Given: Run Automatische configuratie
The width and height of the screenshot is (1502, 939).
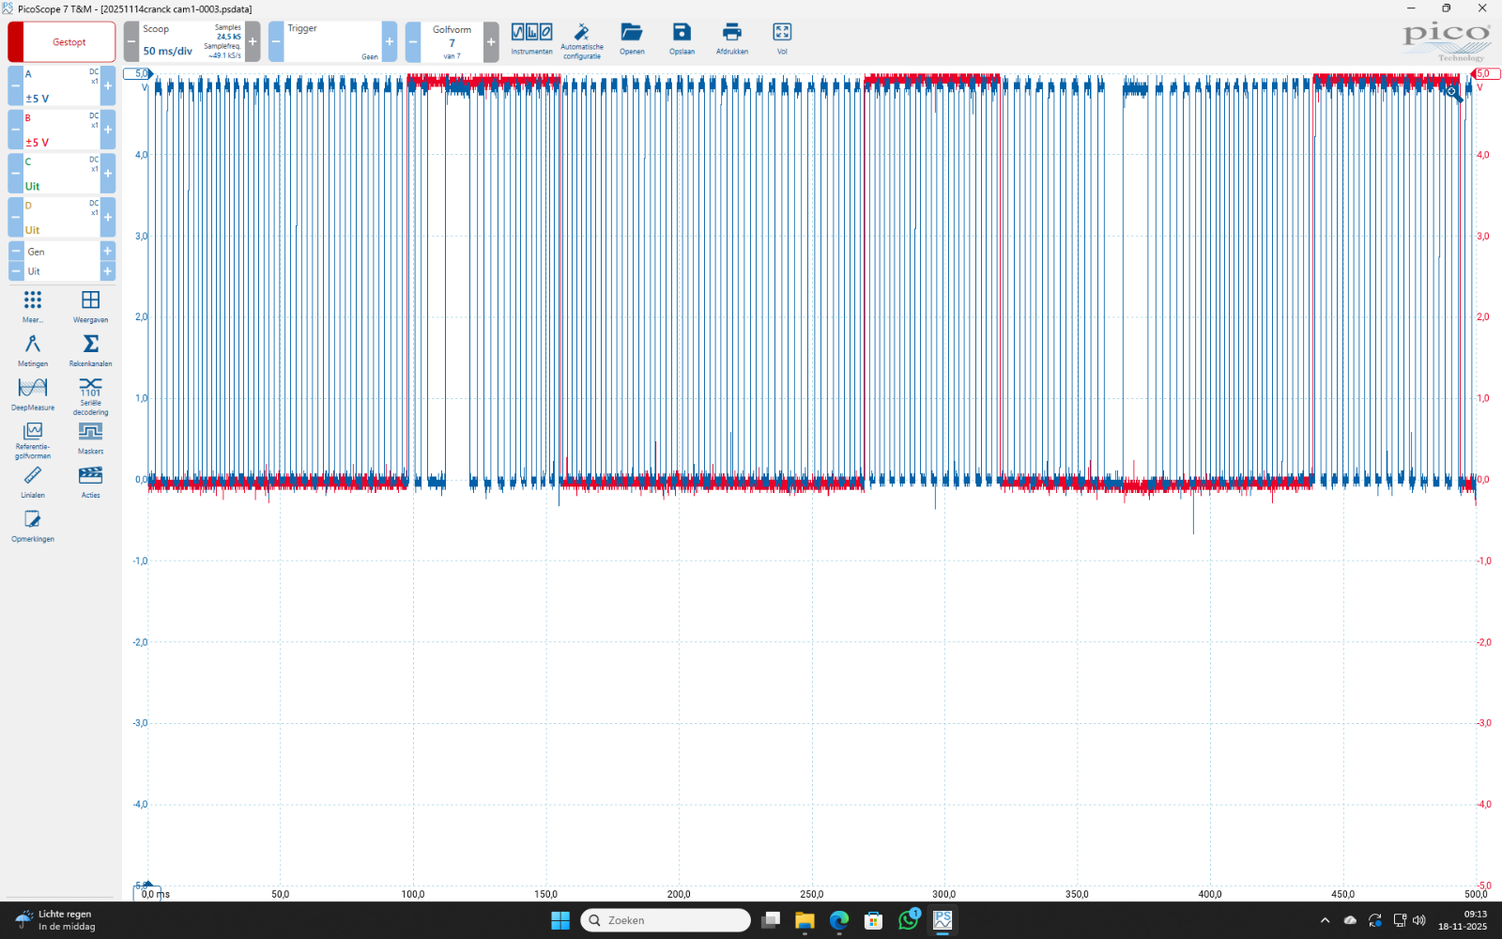Looking at the screenshot, I should pyautogui.click(x=582, y=41).
